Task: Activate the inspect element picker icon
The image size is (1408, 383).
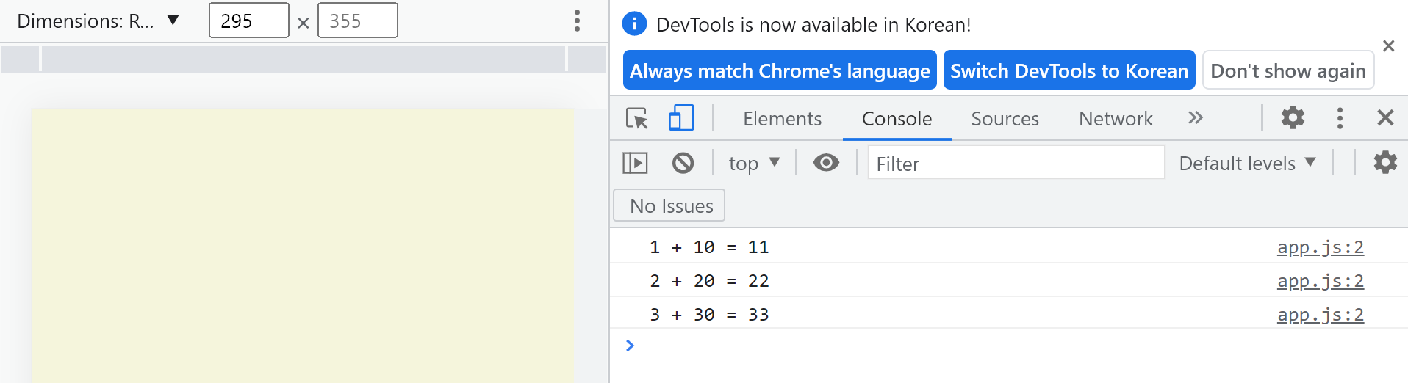Action: 637,118
